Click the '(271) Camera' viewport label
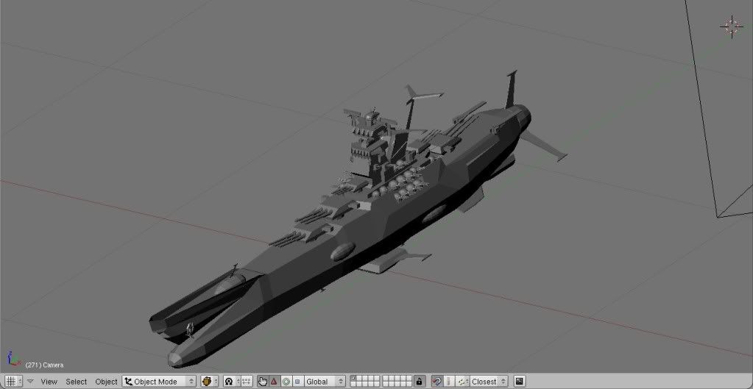The width and height of the screenshot is (753, 389). coord(44,365)
